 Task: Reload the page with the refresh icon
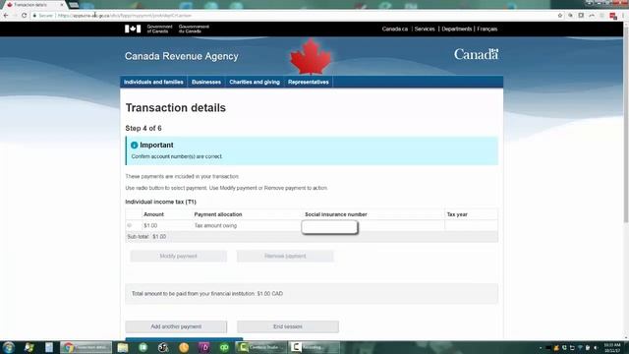coord(24,16)
